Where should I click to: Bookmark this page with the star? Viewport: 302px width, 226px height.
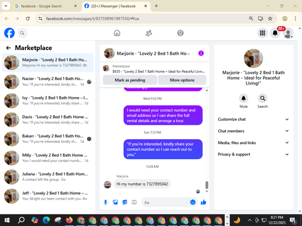coord(270,19)
